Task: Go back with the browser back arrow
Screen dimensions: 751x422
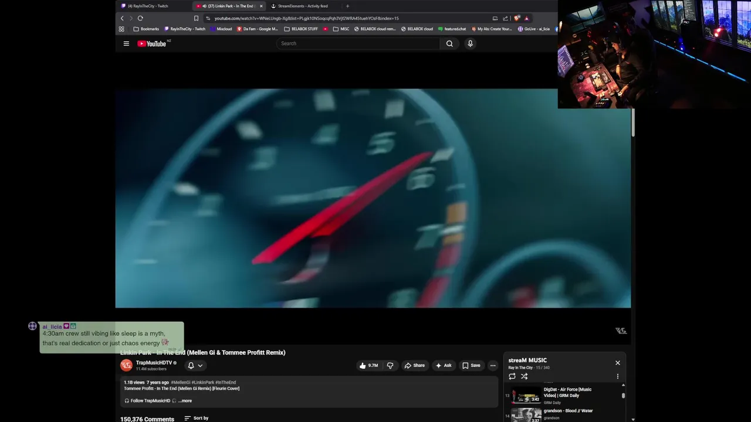Action: pos(122,18)
